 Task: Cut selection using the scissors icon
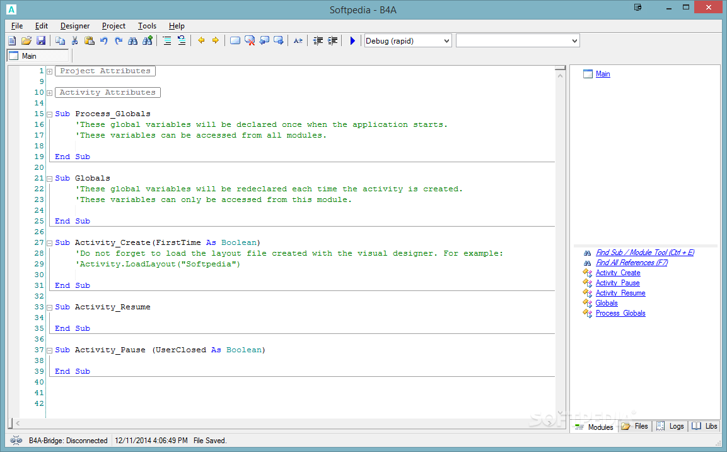[74, 41]
